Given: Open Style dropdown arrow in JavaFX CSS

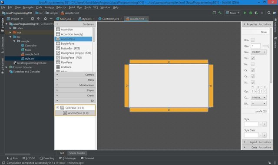Looking at the screenshot, I should pyautogui.click(x=265, y=124).
